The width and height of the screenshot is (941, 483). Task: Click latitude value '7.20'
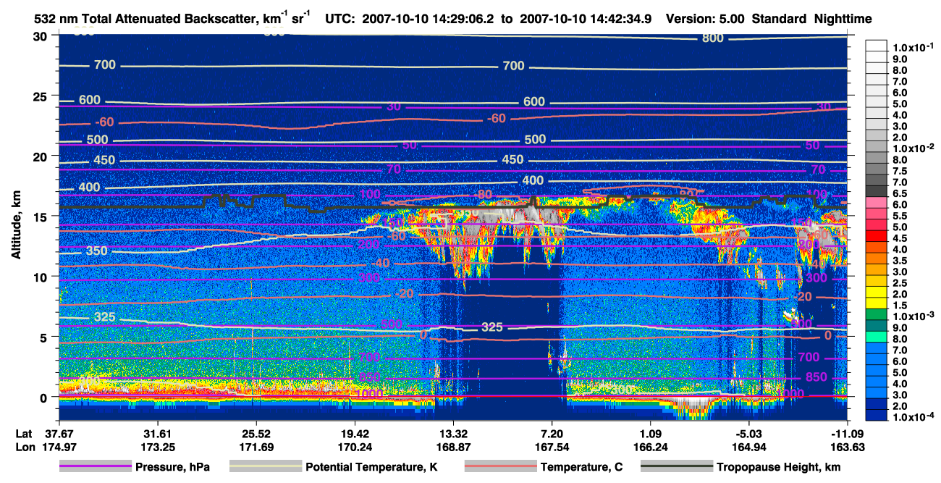[x=552, y=434]
